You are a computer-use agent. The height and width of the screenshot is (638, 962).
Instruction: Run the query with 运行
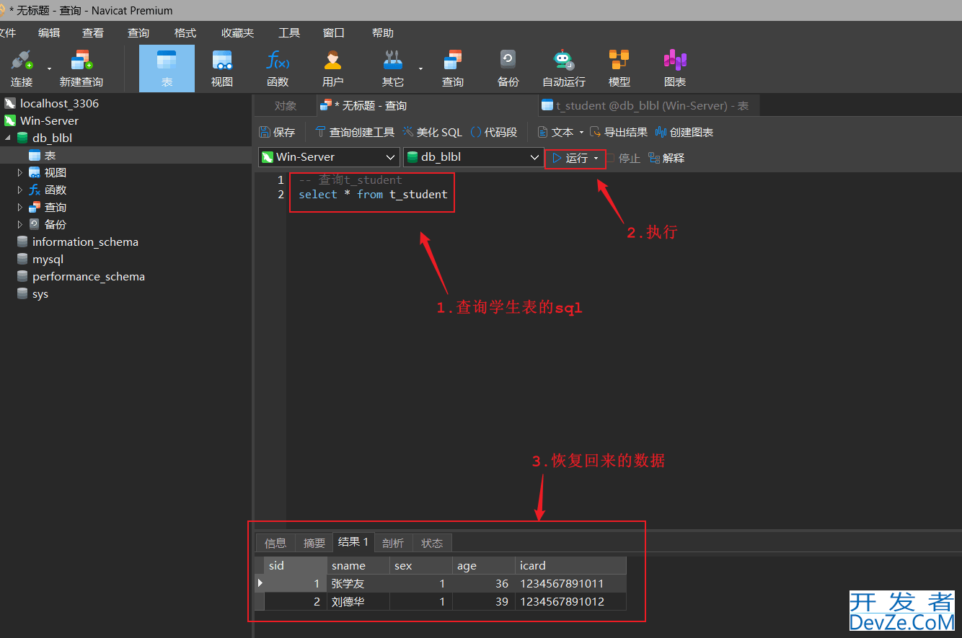(570, 158)
